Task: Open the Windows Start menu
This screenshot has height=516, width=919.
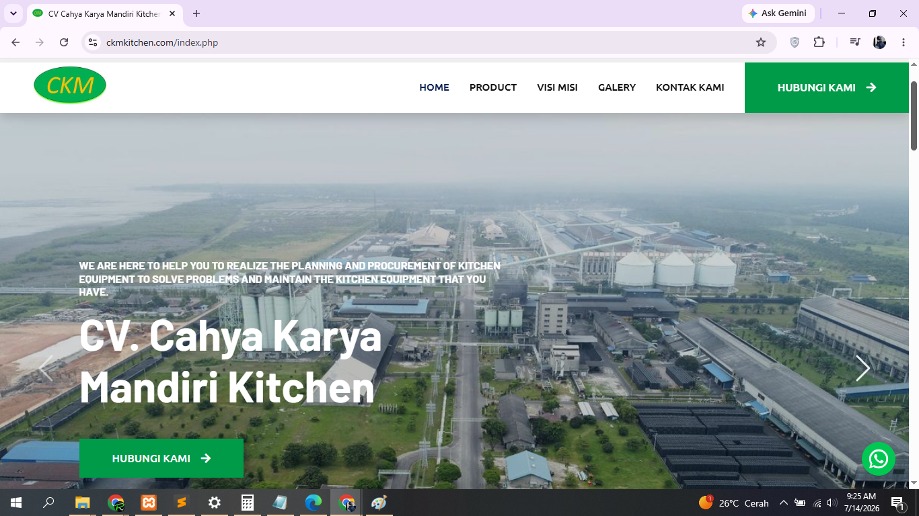Action: click(x=15, y=503)
